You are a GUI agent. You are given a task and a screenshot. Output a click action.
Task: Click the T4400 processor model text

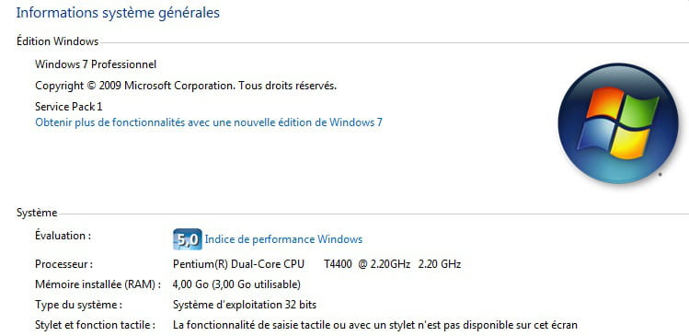click(x=338, y=264)
